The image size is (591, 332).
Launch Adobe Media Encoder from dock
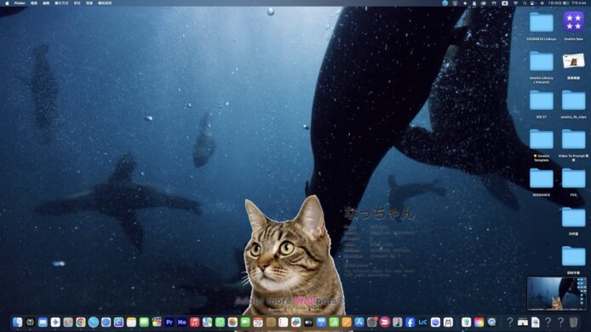182,322
